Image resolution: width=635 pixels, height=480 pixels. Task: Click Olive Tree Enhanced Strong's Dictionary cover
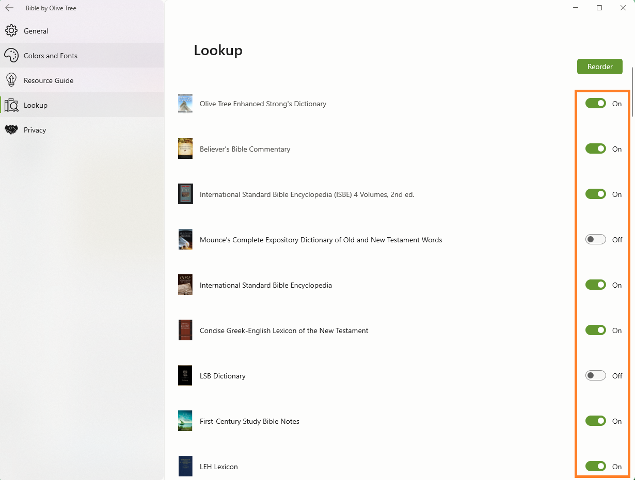coord(185,104)
